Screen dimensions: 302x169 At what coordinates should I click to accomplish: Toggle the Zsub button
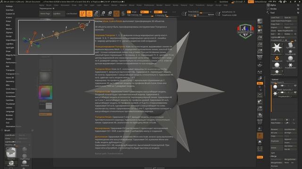[165, 12]
